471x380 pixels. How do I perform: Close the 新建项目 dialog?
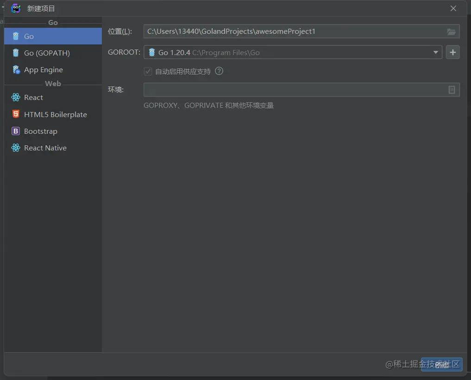pos(453,8)
